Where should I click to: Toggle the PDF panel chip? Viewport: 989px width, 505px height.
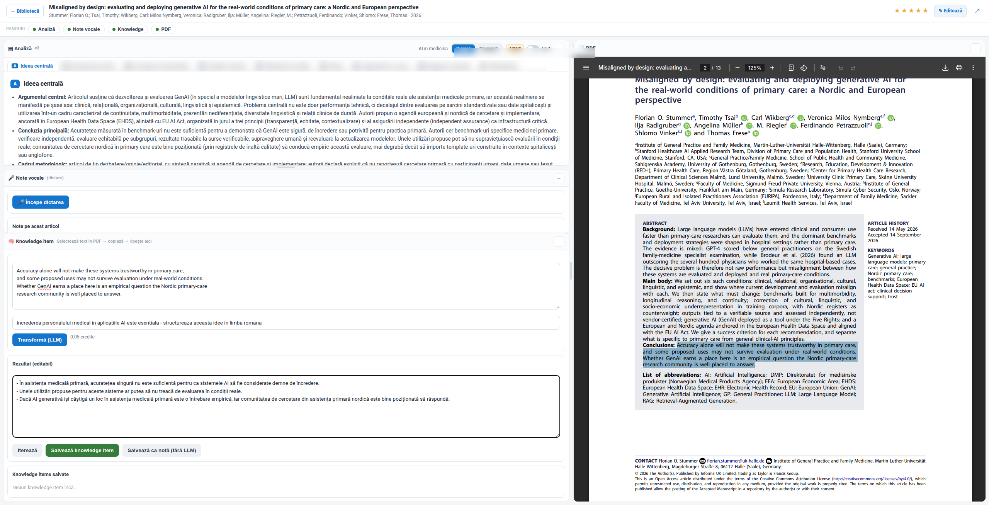coord(163,29)
